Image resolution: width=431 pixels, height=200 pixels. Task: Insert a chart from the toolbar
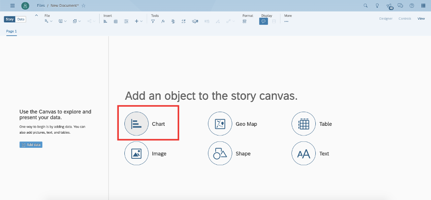click(105, 21)
